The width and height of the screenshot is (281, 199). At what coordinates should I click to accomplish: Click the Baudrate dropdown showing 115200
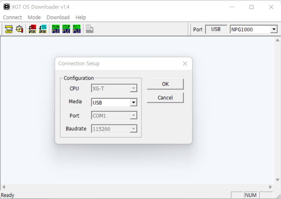coord(134,129)
